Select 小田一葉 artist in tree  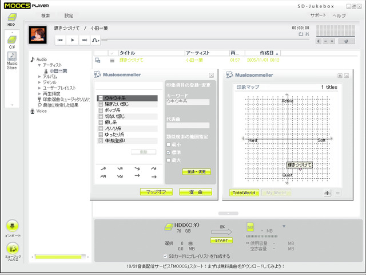pos(58,71)
